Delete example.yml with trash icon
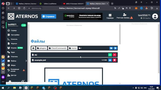 coord(114,60)
